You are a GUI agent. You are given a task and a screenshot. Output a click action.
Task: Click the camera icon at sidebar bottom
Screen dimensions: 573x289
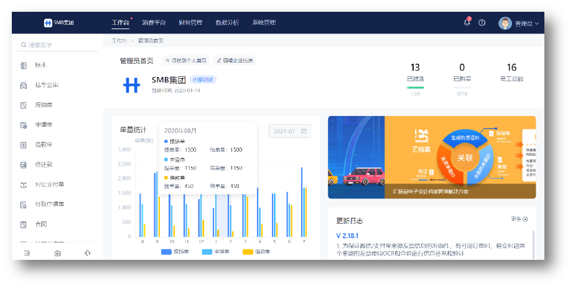57,253
